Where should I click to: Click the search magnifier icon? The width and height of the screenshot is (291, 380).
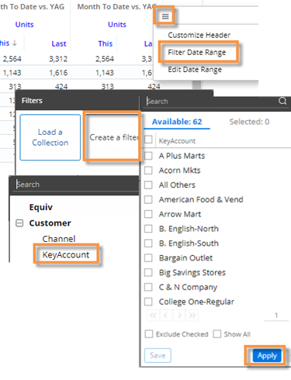(282, 101)
